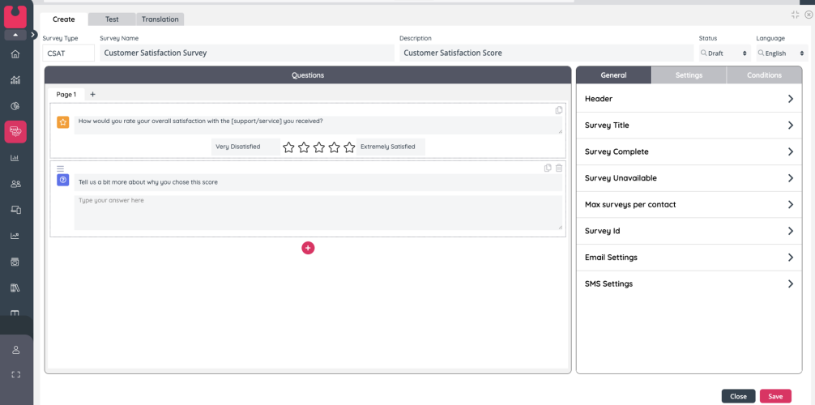Select the first rating star

pyautogui.click(x=288, y=147)
